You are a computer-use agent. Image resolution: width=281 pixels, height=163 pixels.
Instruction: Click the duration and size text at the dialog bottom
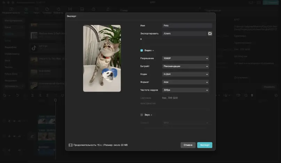(x=101, y=145)
